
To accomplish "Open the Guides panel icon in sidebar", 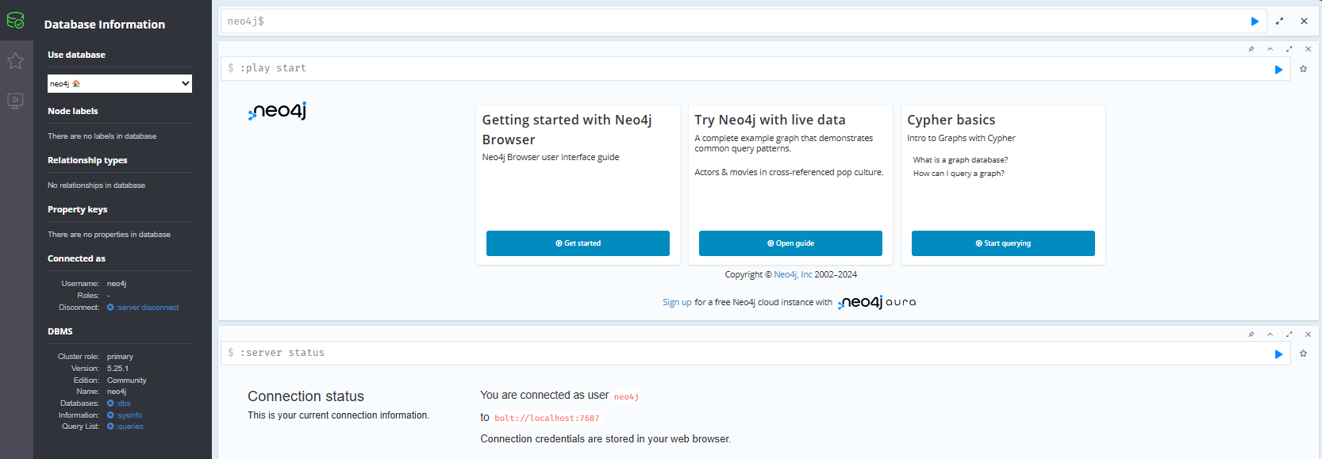I will [x=16, y=101].
